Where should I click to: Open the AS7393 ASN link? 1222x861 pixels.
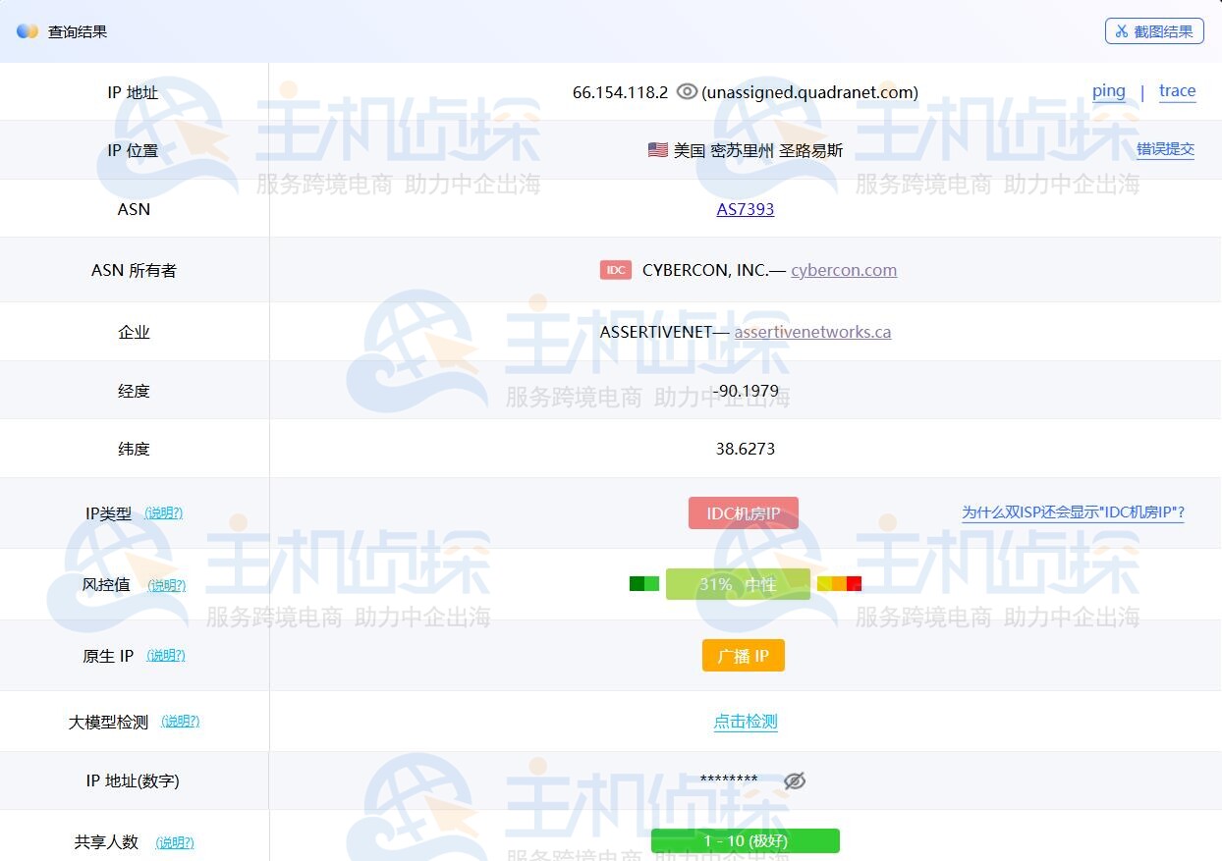click(746, 209)
